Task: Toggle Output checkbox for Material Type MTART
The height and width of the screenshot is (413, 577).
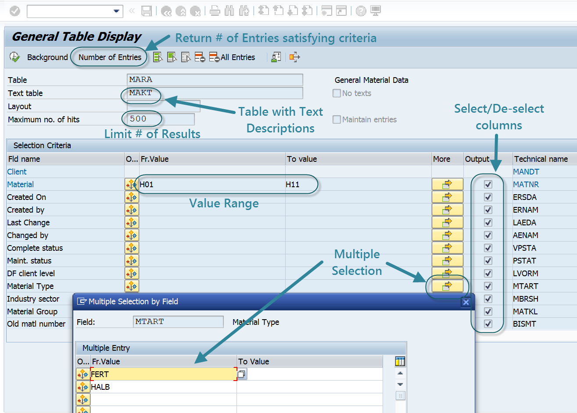Action: (488, 286)
